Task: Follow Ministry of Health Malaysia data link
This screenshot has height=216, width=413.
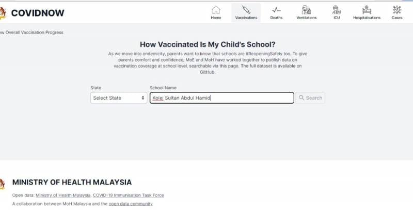Action: tap(63, 195)
